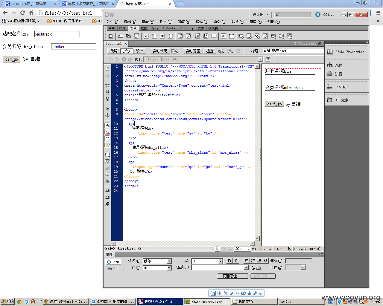This screenshot has height=306, width=383.
Task: Insert a fieldset form element
Action: coord(232,36)
